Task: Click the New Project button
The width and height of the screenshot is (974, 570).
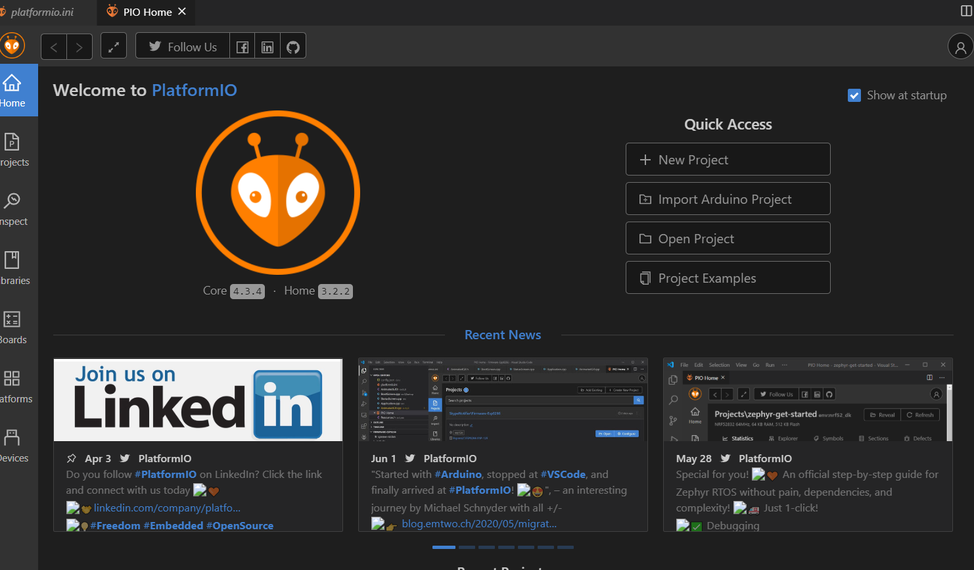Action: tap(728, 159)
